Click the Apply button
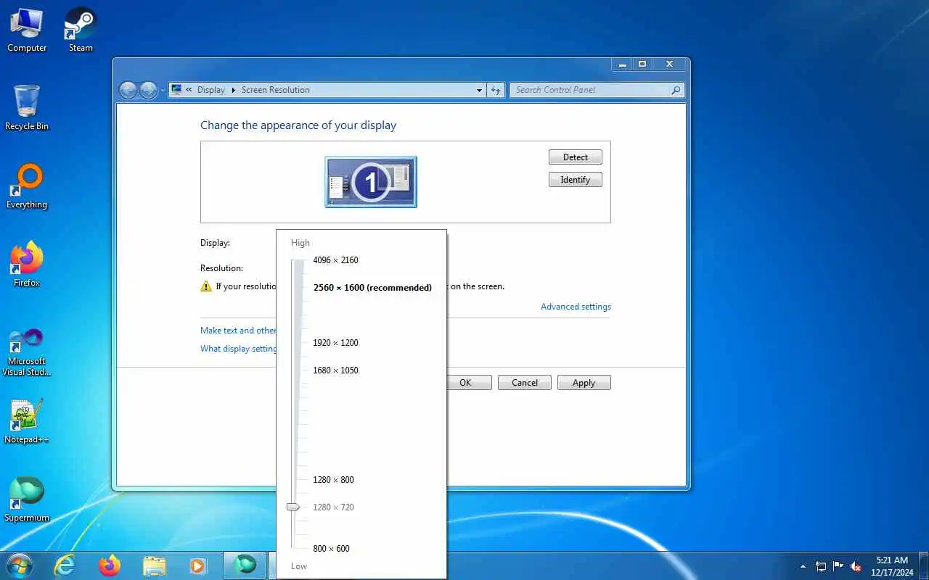The width and height of the screenshot is (929, 580). (584, 383)
